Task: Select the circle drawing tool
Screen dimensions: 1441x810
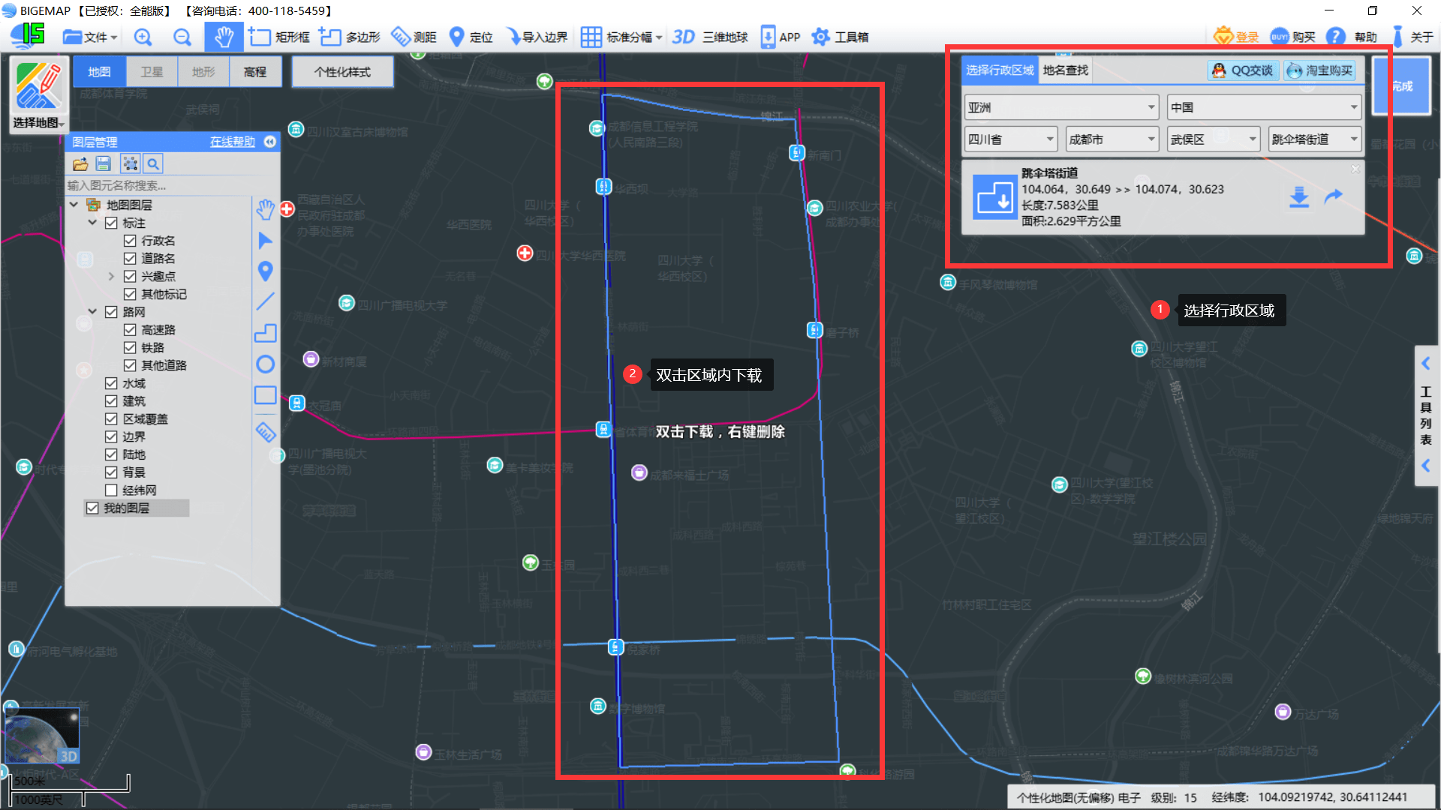Action: tap(265, 364)
